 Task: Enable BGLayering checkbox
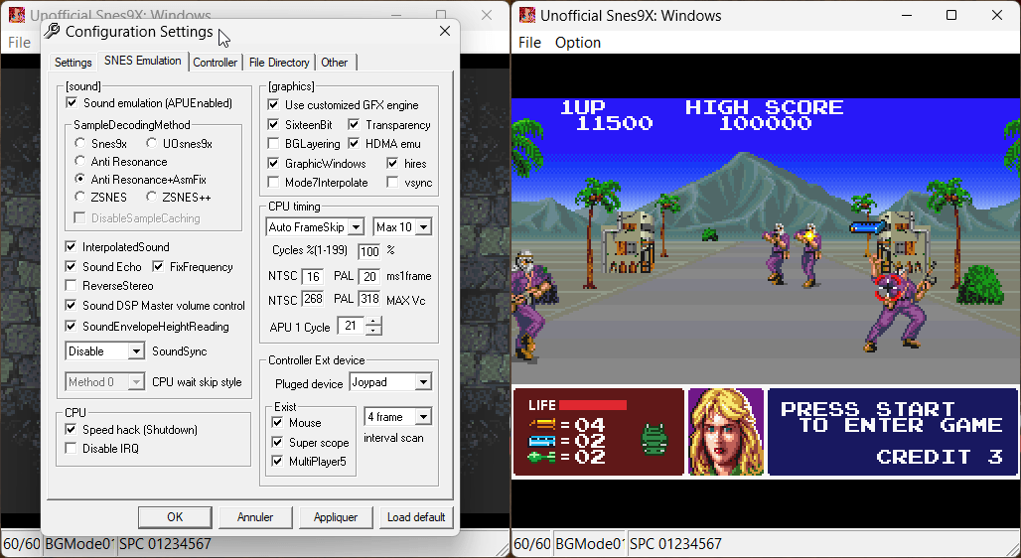pos(273,144)
